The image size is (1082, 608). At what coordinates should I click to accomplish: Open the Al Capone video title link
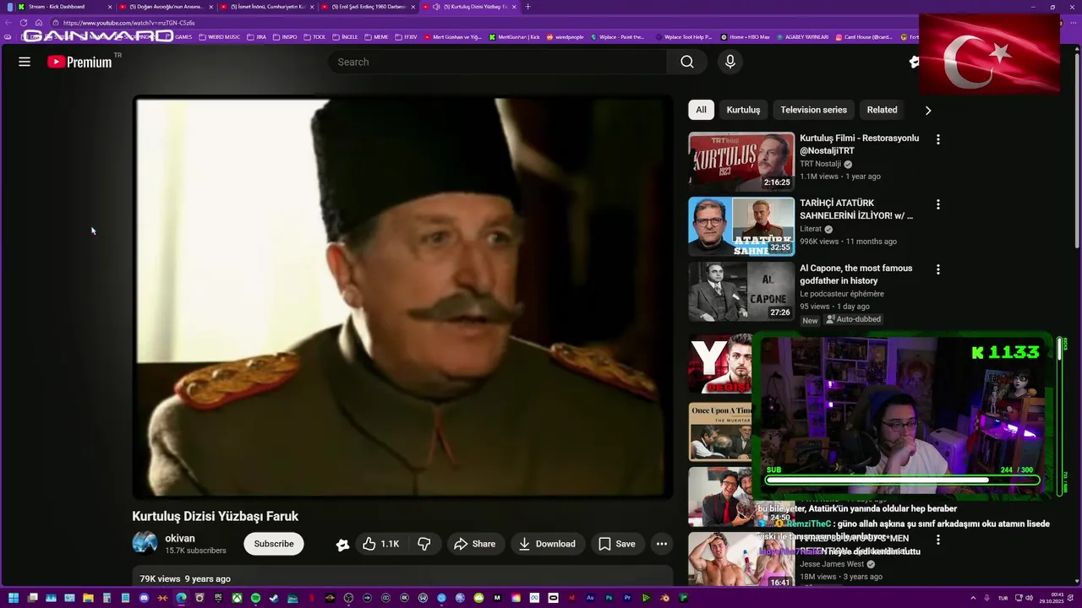pos(855,274)
